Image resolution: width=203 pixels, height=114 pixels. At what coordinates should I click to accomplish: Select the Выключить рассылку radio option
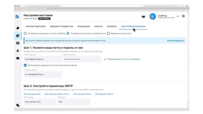pyautogui.click(x=108, y=34)
